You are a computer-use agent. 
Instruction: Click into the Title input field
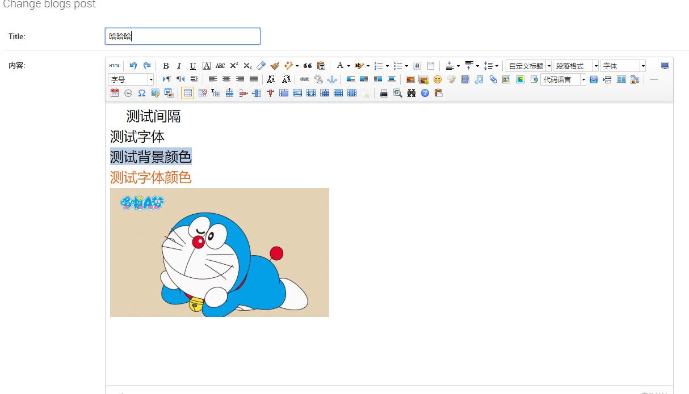(183, 36)
